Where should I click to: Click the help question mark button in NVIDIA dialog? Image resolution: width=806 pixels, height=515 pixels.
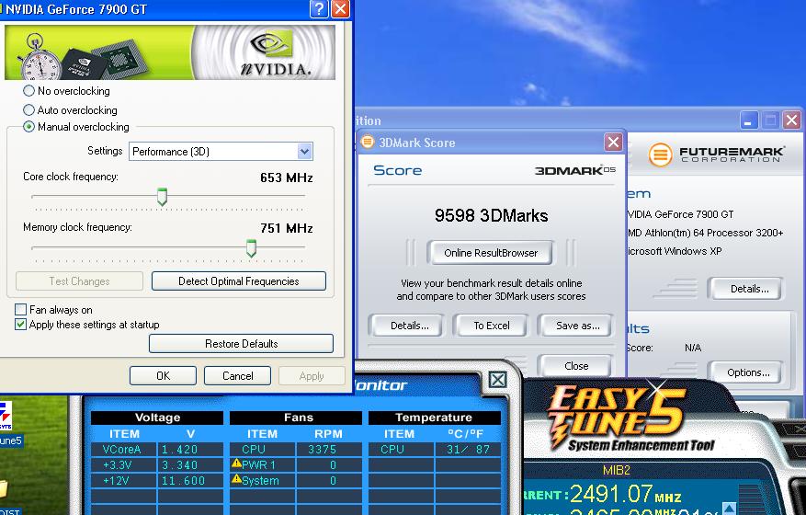pyautogui.click(x=319, y=9)
